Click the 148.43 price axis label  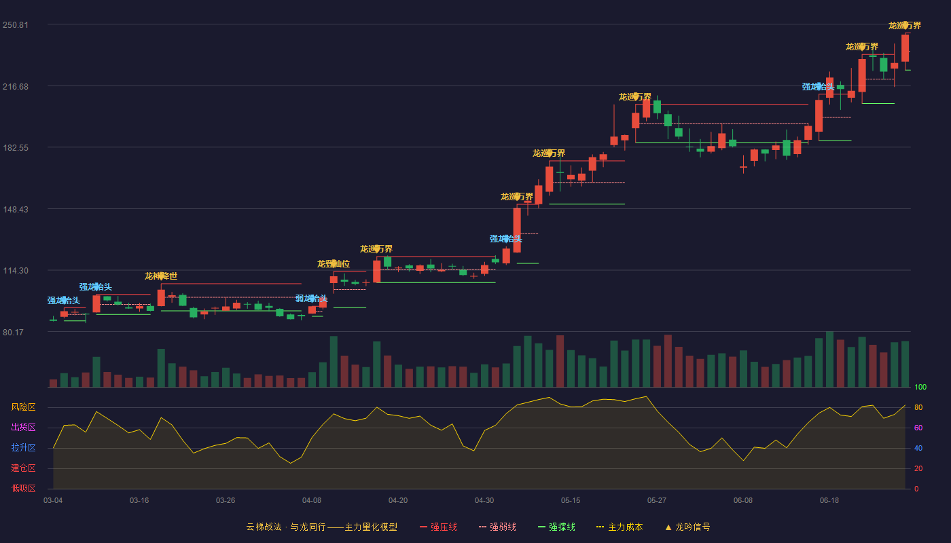click(x=16, y=209)
